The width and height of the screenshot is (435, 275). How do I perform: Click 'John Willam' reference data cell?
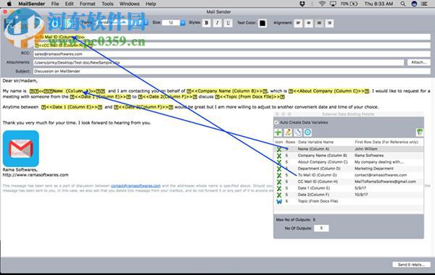366,149
